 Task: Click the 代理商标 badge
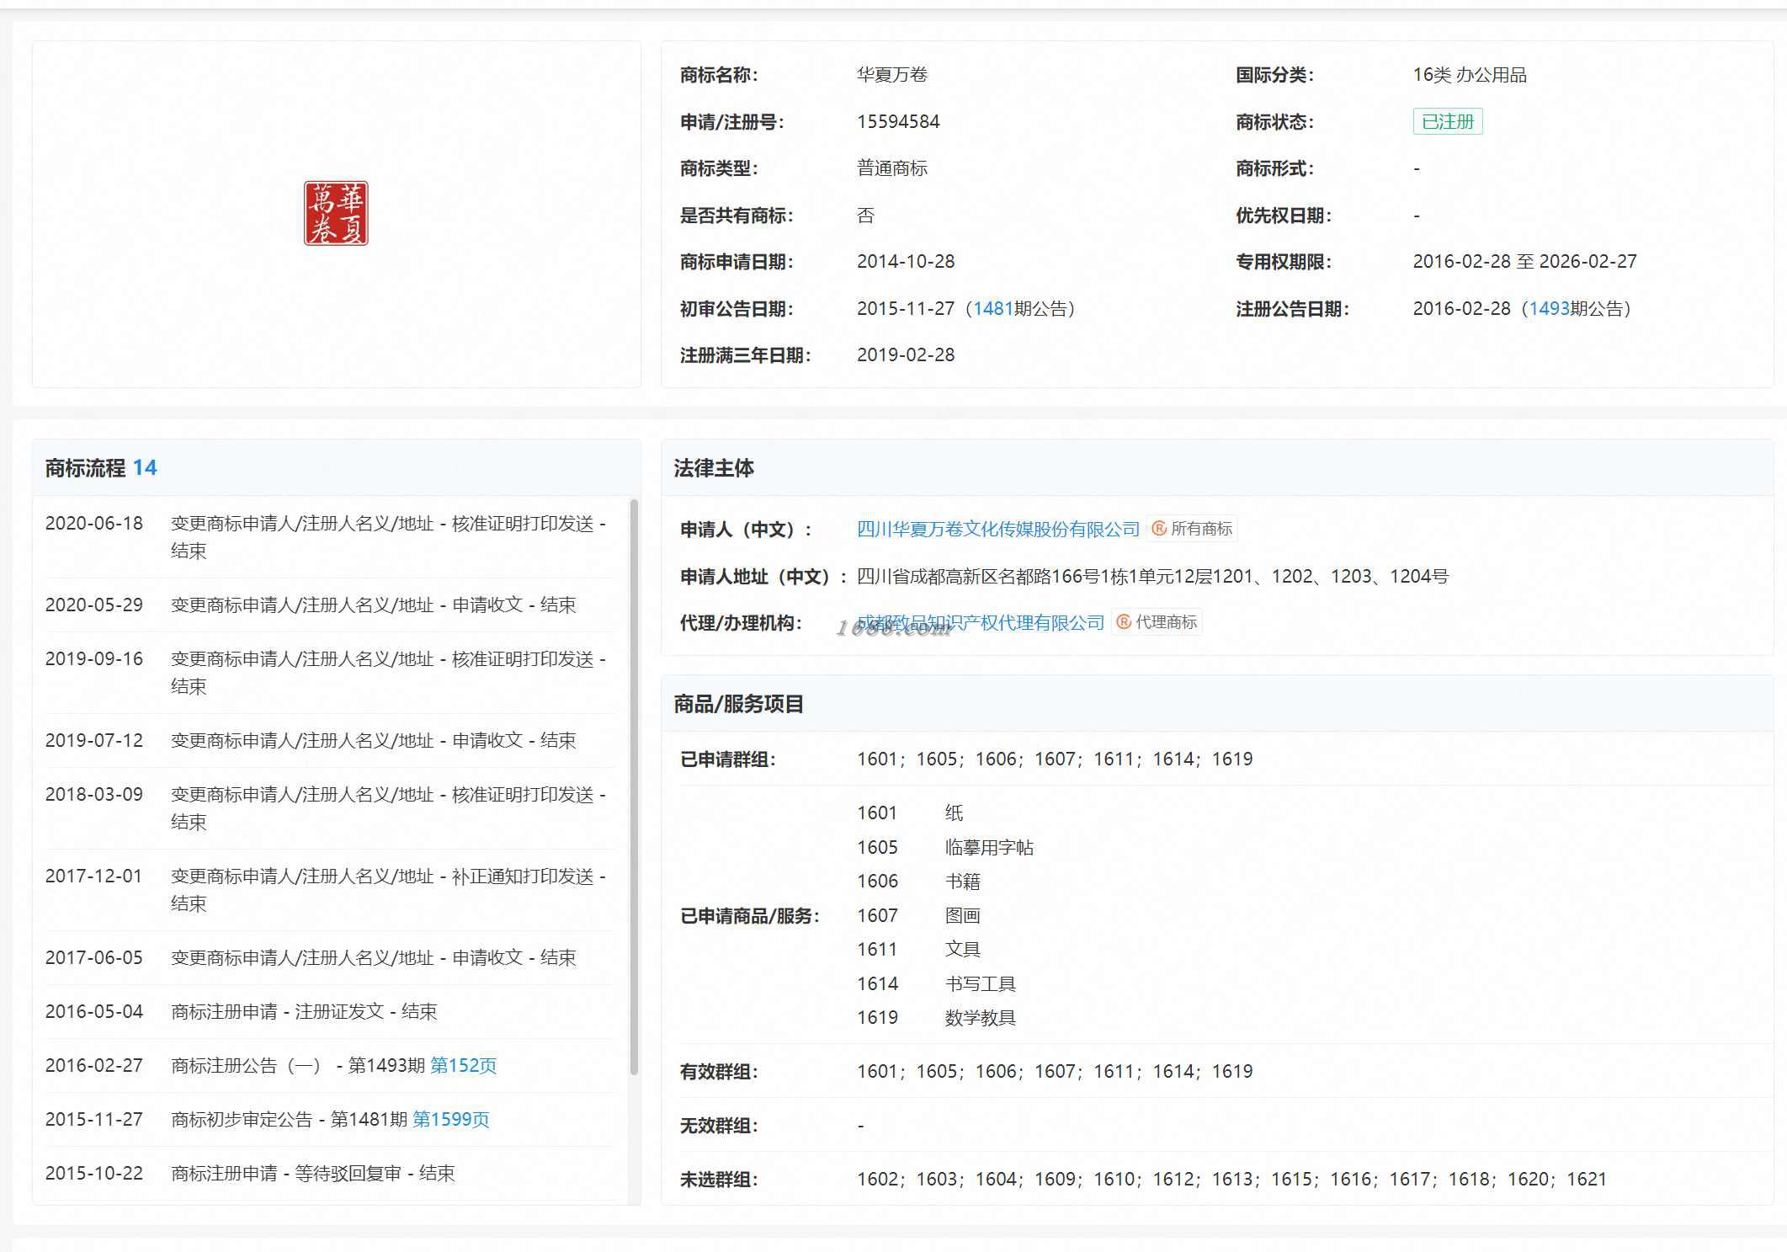pos(1157,622)
